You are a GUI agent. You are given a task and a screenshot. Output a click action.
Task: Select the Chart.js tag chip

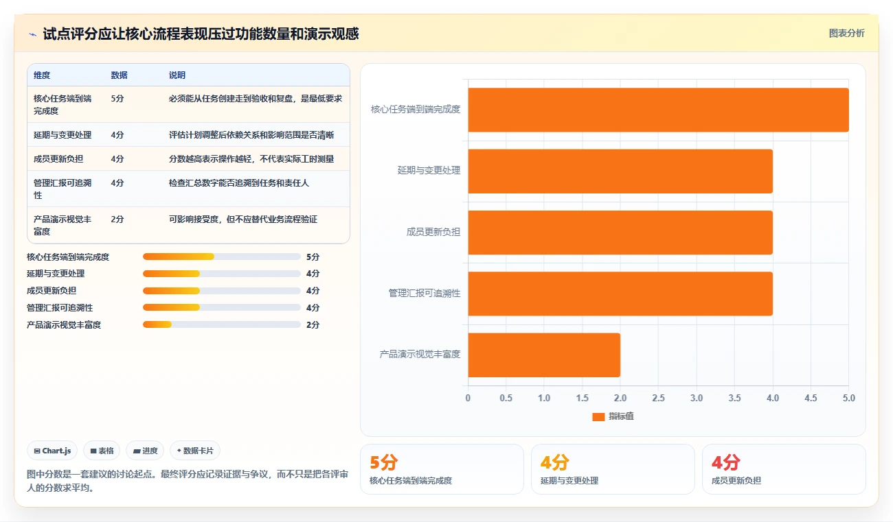(x=53, y=451)
